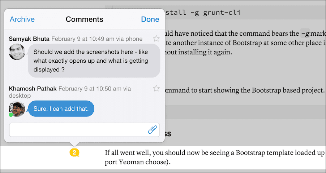Focus the new comment input field
The image size is (326, 173).
85,130
